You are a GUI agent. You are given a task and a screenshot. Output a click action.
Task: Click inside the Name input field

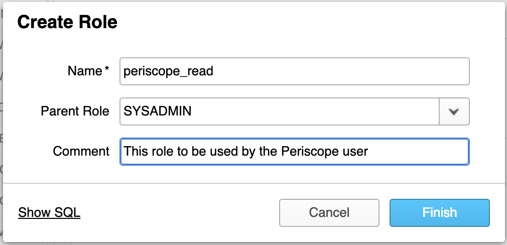tap(294, 71)
